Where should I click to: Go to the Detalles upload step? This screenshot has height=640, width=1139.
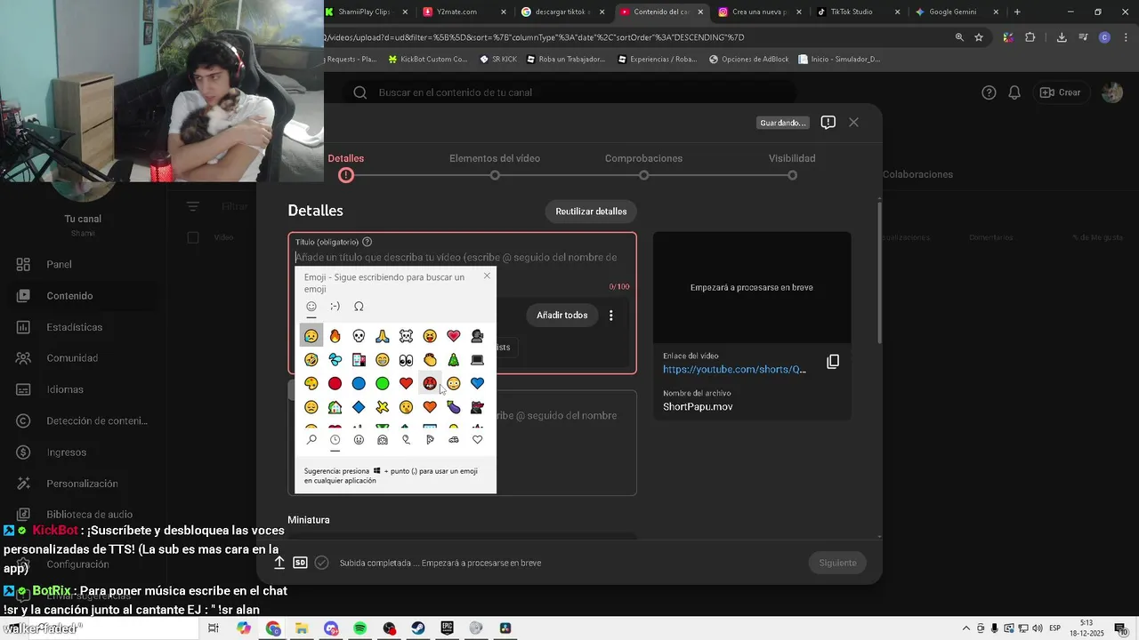coord(346,167)
